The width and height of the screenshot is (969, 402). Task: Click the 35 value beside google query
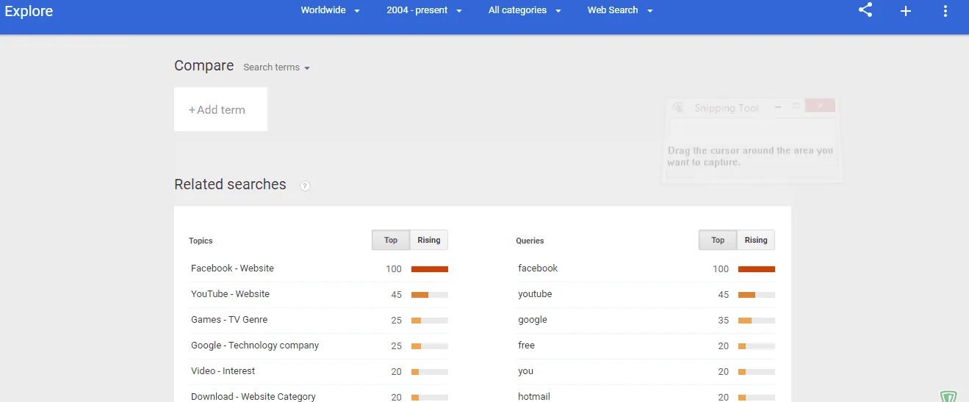pos(724,321)
